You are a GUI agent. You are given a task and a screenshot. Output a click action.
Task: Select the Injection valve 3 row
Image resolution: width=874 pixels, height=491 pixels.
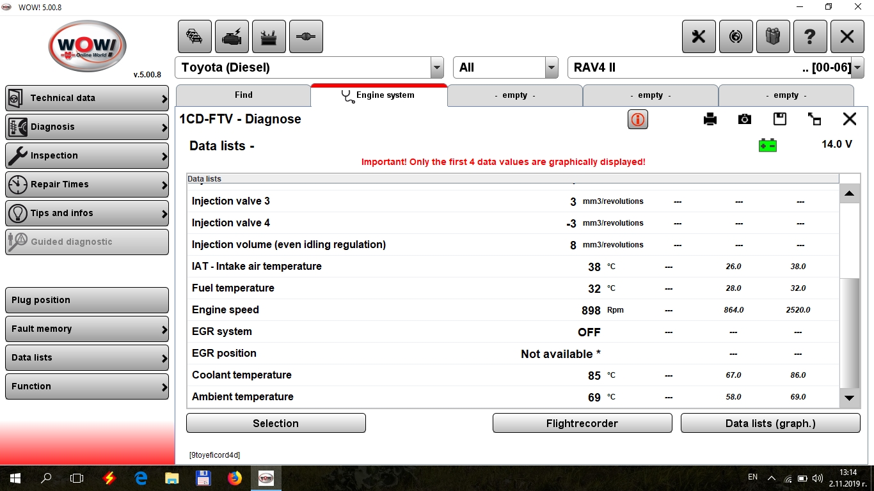(512, 201)
